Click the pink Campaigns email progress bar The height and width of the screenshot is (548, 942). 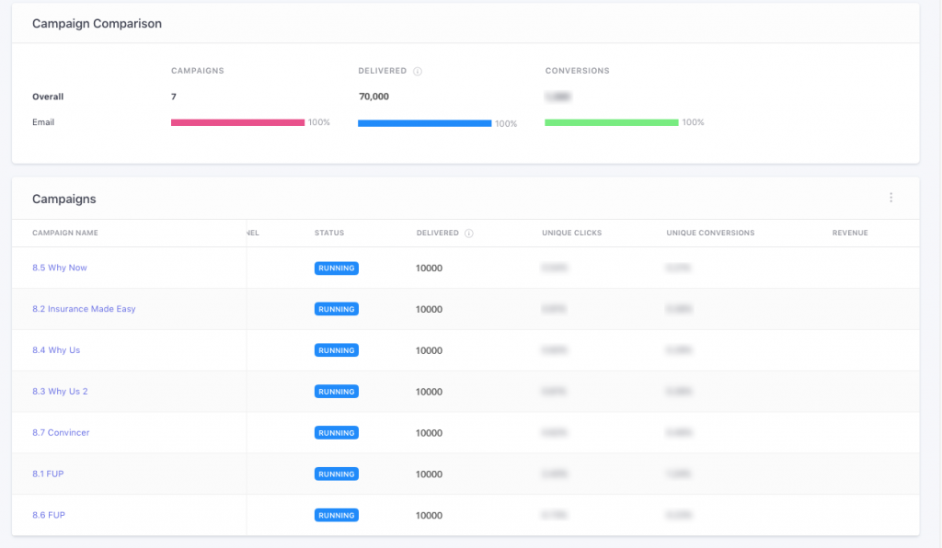tap(237, 122)
